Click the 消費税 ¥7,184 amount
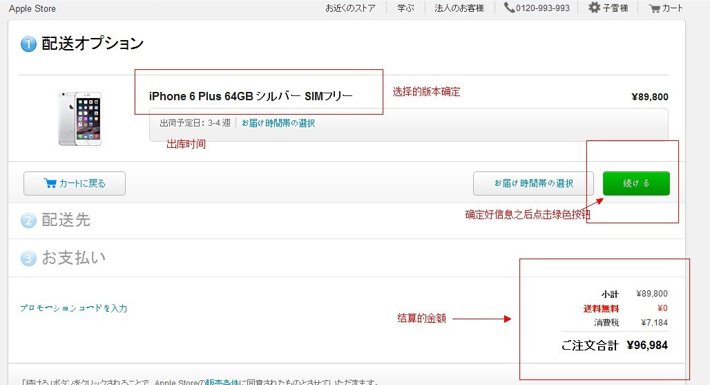Viewport: 710px width, 385px height. (654, 323)
